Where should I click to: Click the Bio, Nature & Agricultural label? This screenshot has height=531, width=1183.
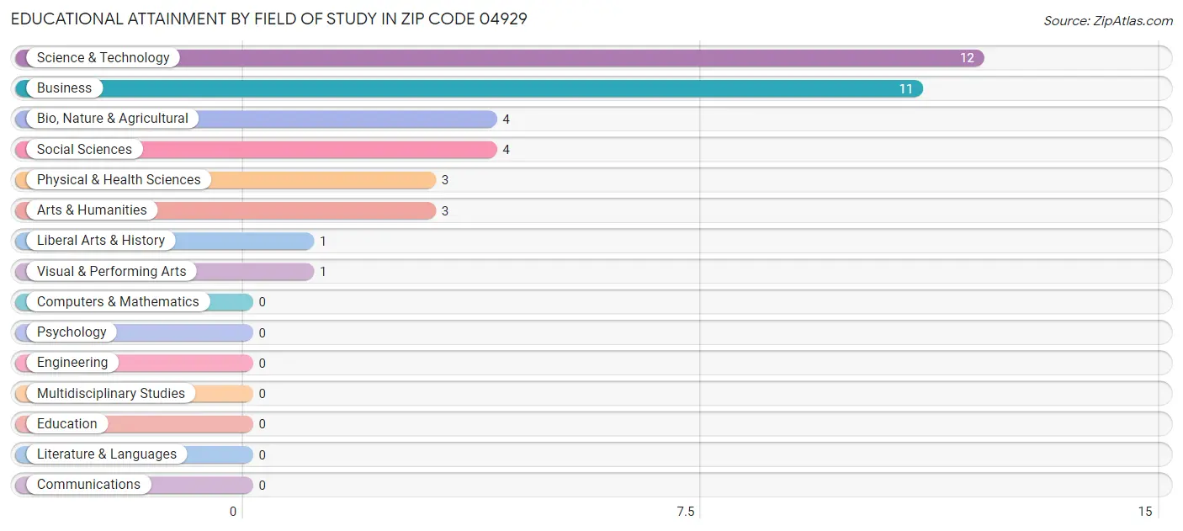[x=113, y=119]
